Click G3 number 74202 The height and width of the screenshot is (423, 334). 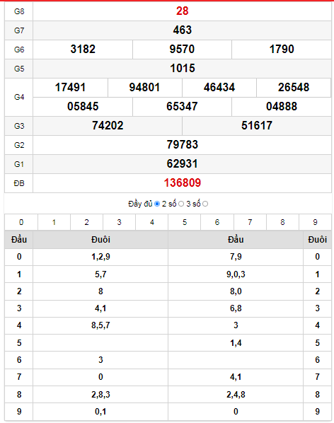click(108, 125)
